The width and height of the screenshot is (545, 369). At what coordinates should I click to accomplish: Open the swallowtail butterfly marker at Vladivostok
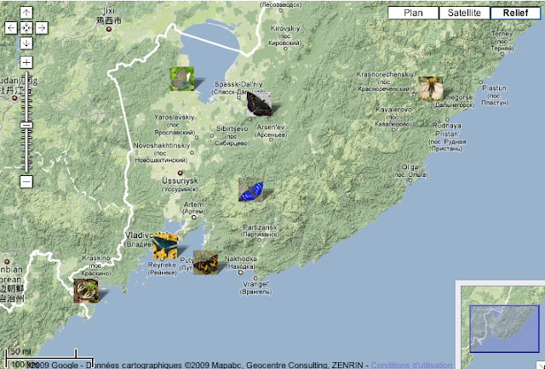(164, 247)
